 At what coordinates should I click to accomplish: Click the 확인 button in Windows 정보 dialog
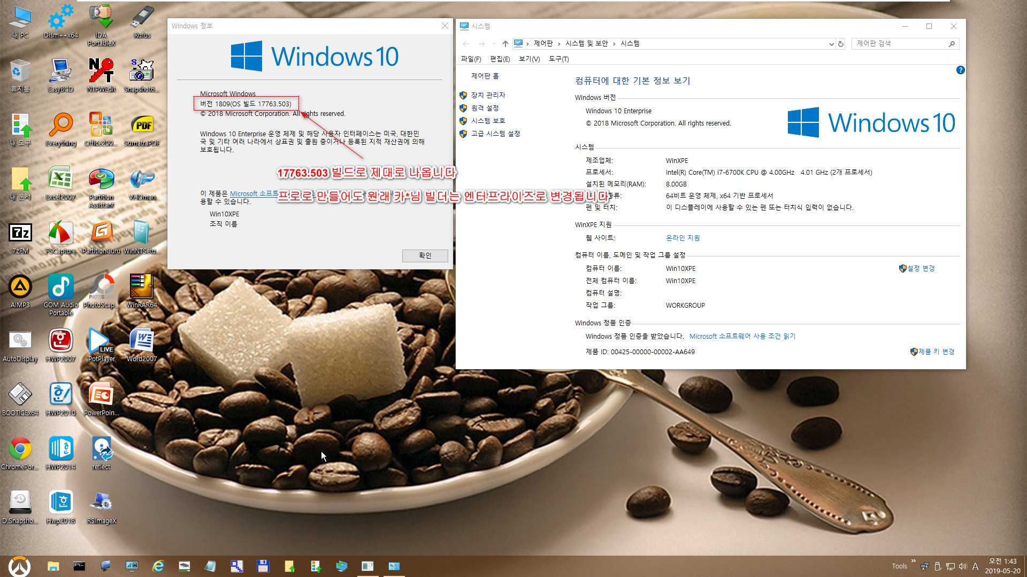click(425, 255)
